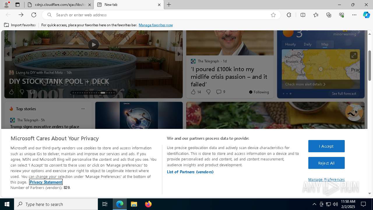
Task: Focus the Search or enter web address field
Action: click(161, 15)
